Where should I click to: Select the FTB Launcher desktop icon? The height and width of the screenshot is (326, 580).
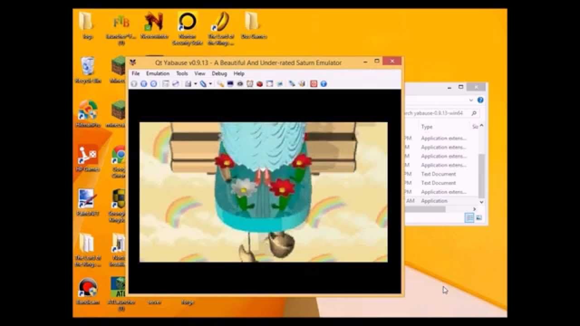point(121,29)
